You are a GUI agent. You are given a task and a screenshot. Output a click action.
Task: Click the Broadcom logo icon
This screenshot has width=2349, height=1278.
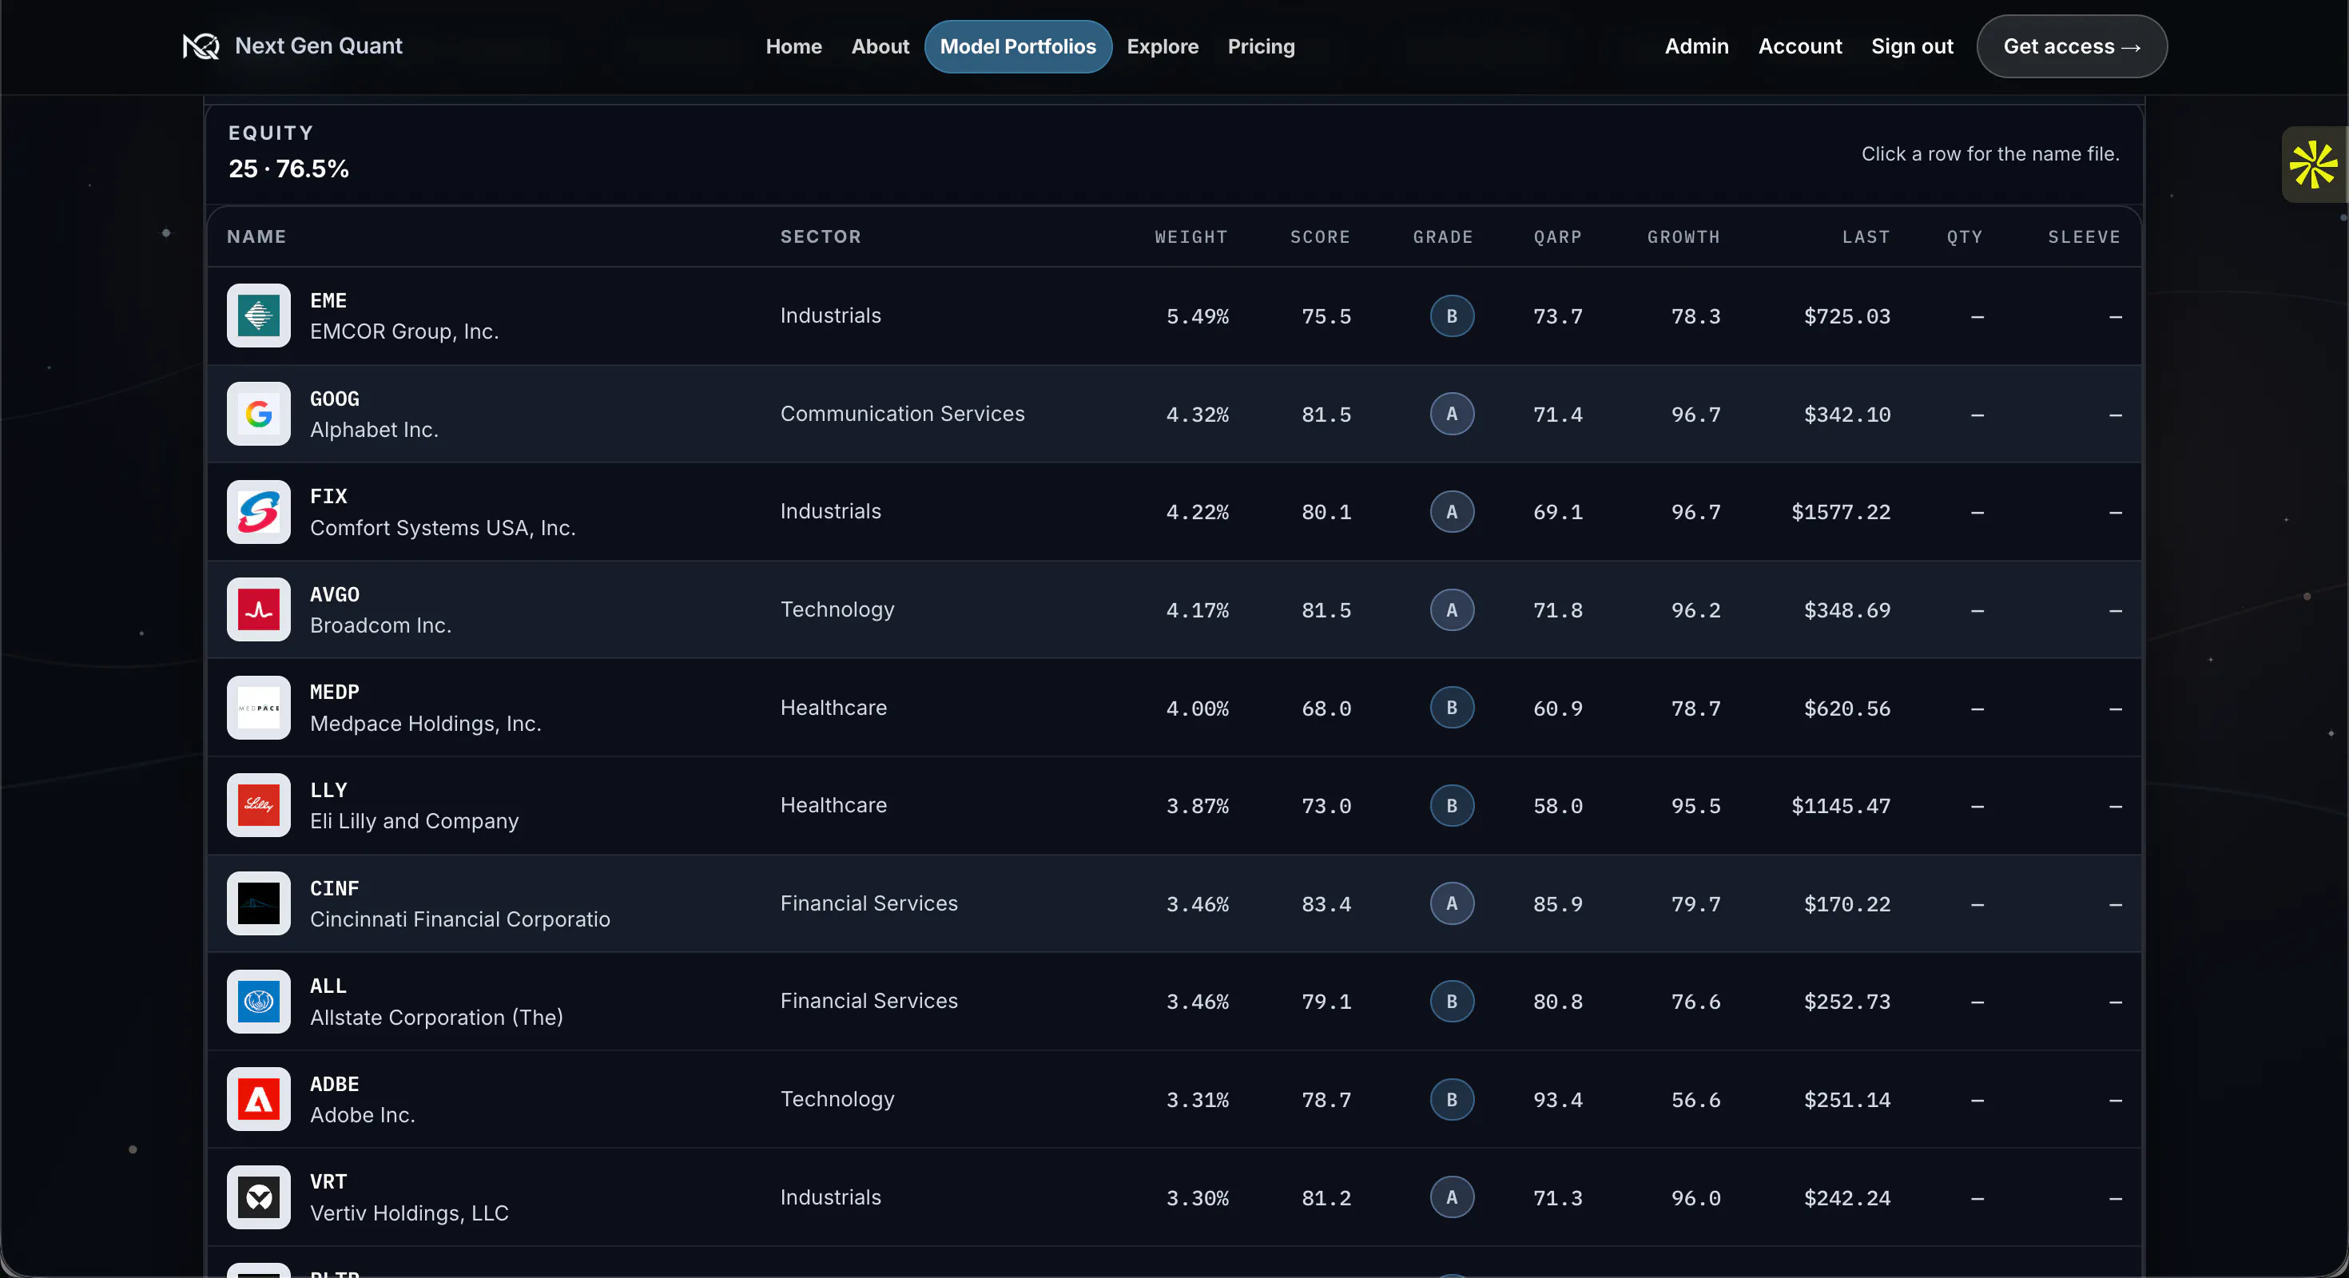(x=259, y=609)
